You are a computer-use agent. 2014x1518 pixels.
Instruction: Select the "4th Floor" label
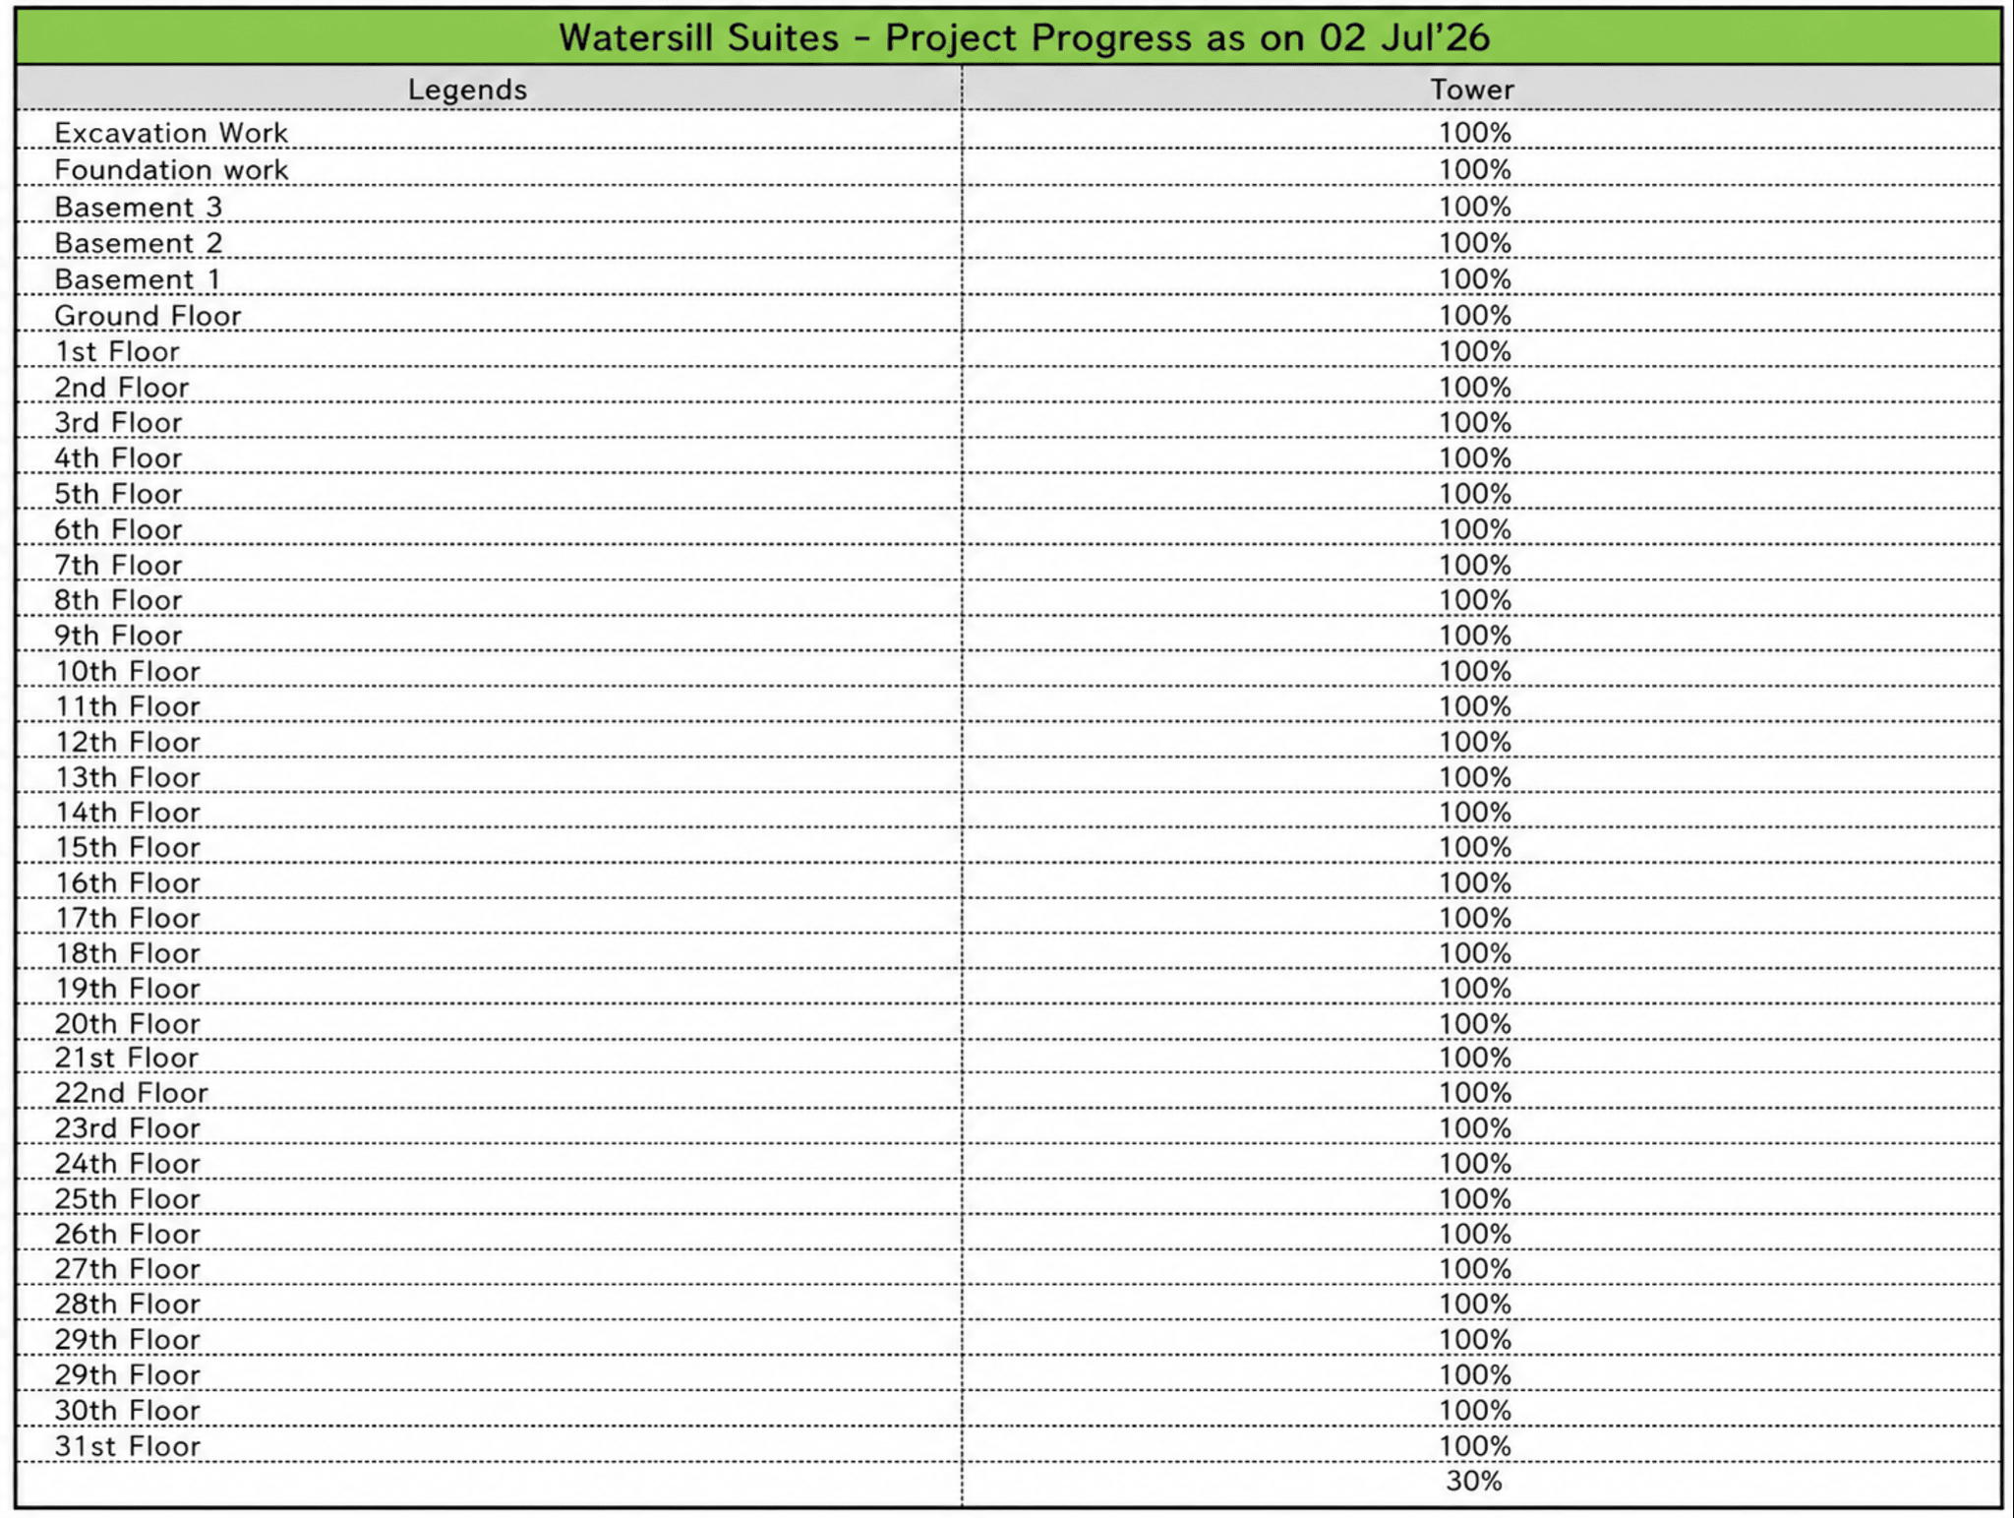(x=118, y=458)
